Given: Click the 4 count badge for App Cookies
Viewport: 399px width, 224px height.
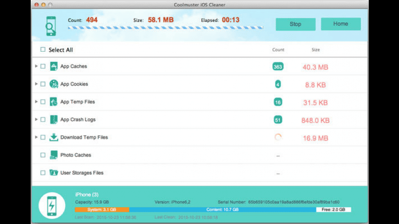Looking at the screenshot, I should (278, 84).
